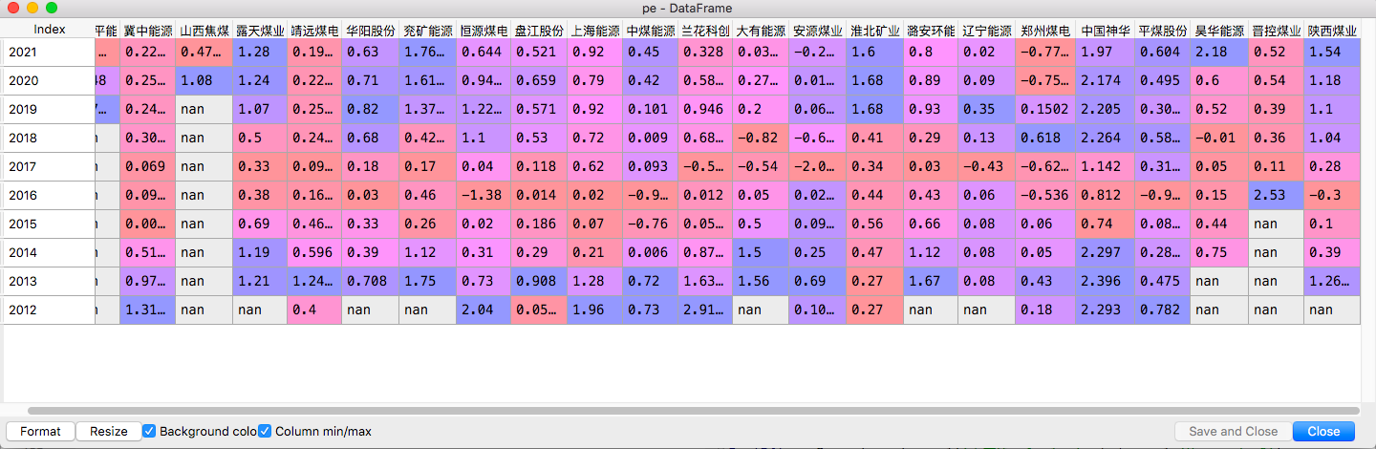Click the Resize button
Viewport: 1376px width, 449px height.
[x=109, y=431]
